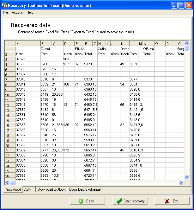Screen dimensions: 194x210
Task: Click the horizontal scrollbar thumb
Action: 13,182
